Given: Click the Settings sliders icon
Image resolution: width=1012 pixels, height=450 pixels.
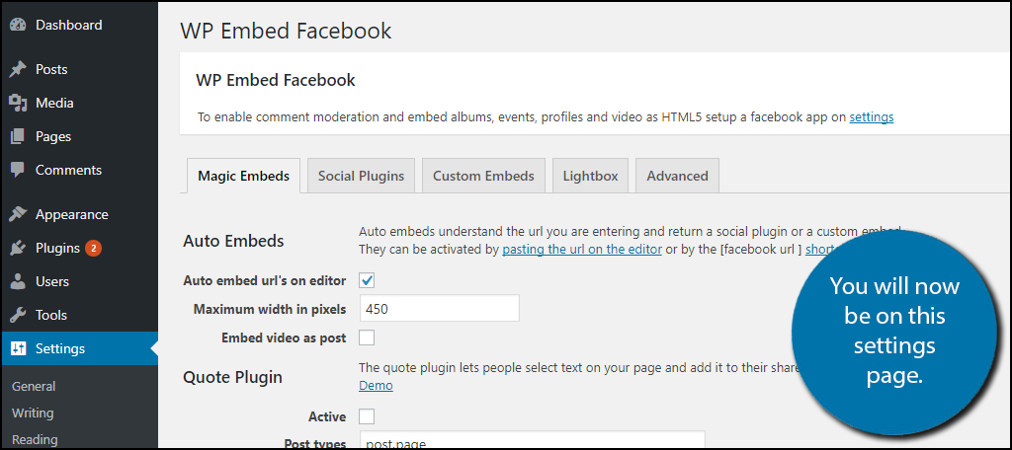Looking at the screenshot, I should tap(18, 348).
